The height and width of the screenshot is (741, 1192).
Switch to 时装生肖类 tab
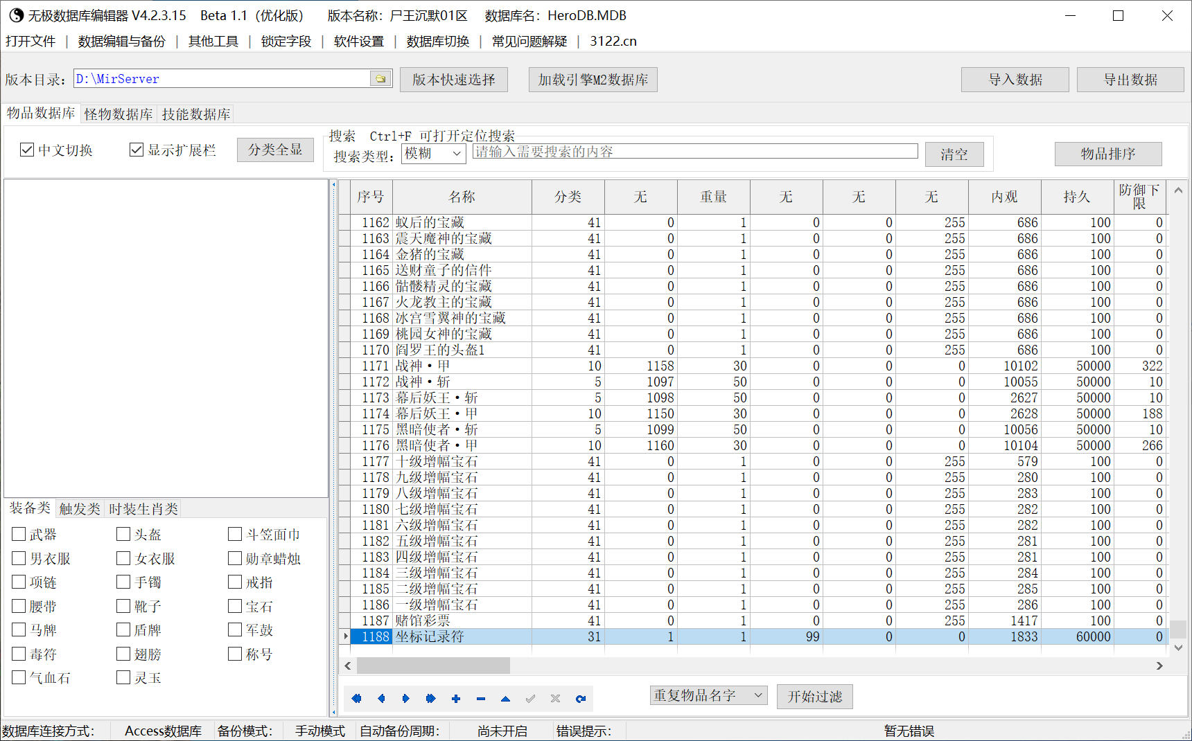(x=143, y=509)
